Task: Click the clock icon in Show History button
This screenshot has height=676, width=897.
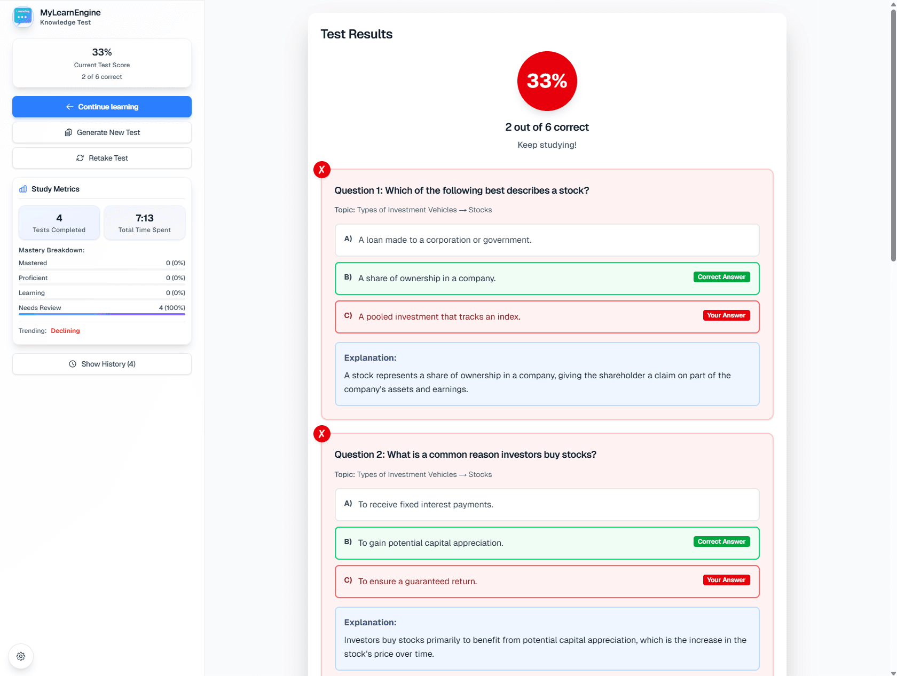Action: pyautogui.click(x=73, y=364)
